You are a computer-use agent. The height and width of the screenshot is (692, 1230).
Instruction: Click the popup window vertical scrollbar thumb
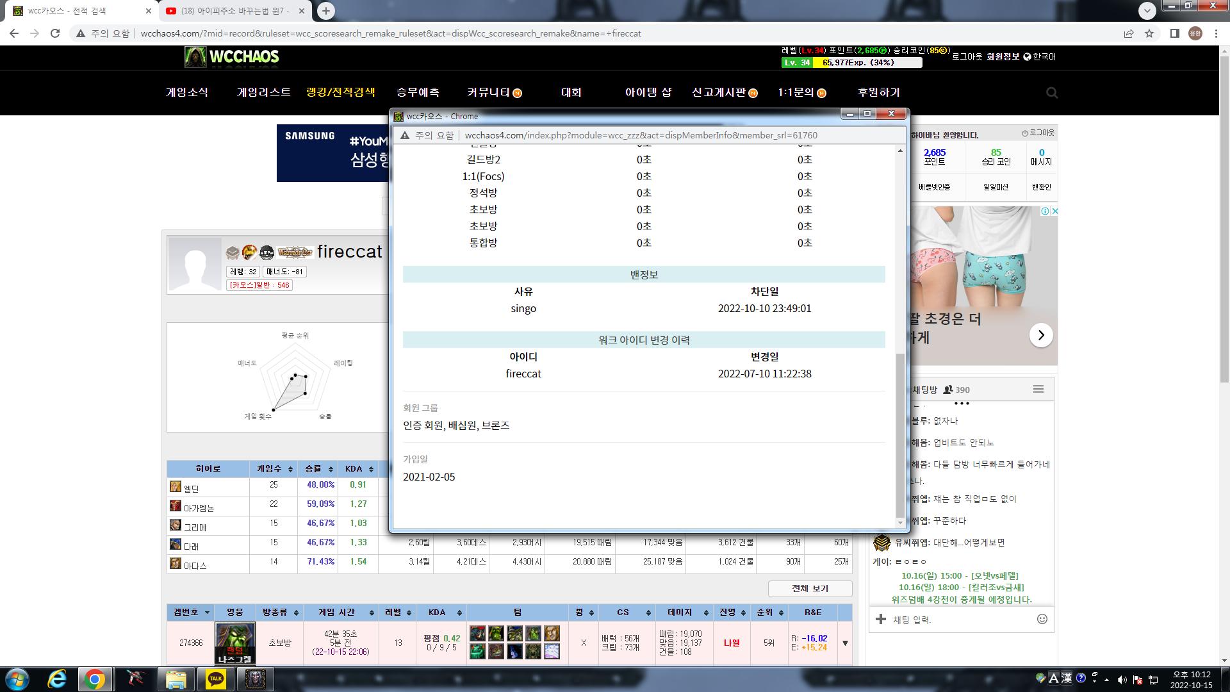[x=900, y=434]
